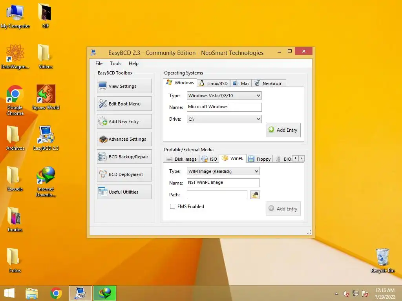The height and width of the screenshot is (301, 402).
Task: Select the Recycle Bin icon
Action: 382,261
